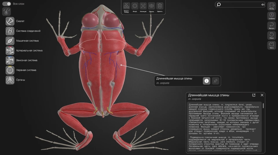Select the Система соединений joint icon
The height and width of the screenshot is (155, 278).
coord(10,31)
